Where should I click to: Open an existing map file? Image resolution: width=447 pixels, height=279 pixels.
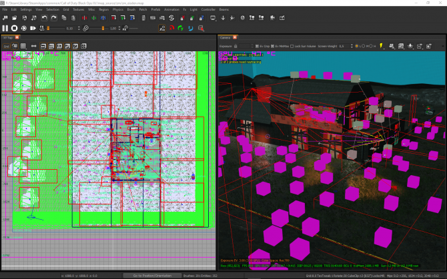(x=14, y=18)
